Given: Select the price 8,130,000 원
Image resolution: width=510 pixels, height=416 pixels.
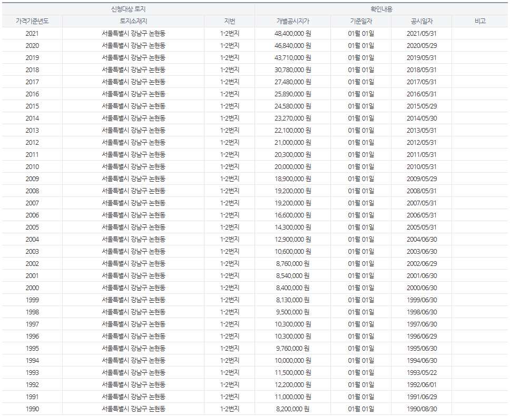Looking at the screenshot, I should tap(293, 300).
